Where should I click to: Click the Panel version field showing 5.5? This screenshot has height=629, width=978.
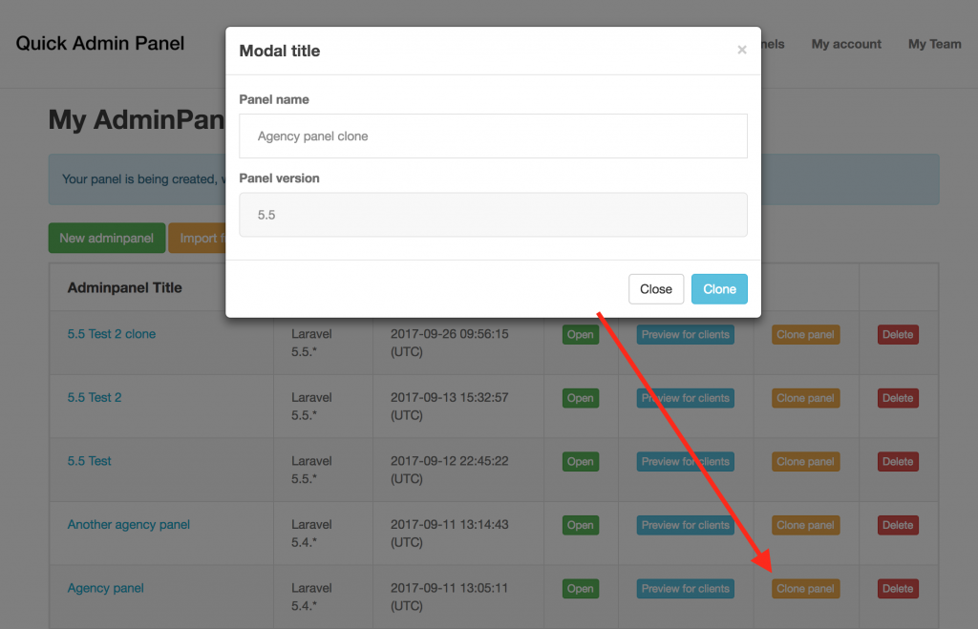pyautogui.click(x=493, y=215)
